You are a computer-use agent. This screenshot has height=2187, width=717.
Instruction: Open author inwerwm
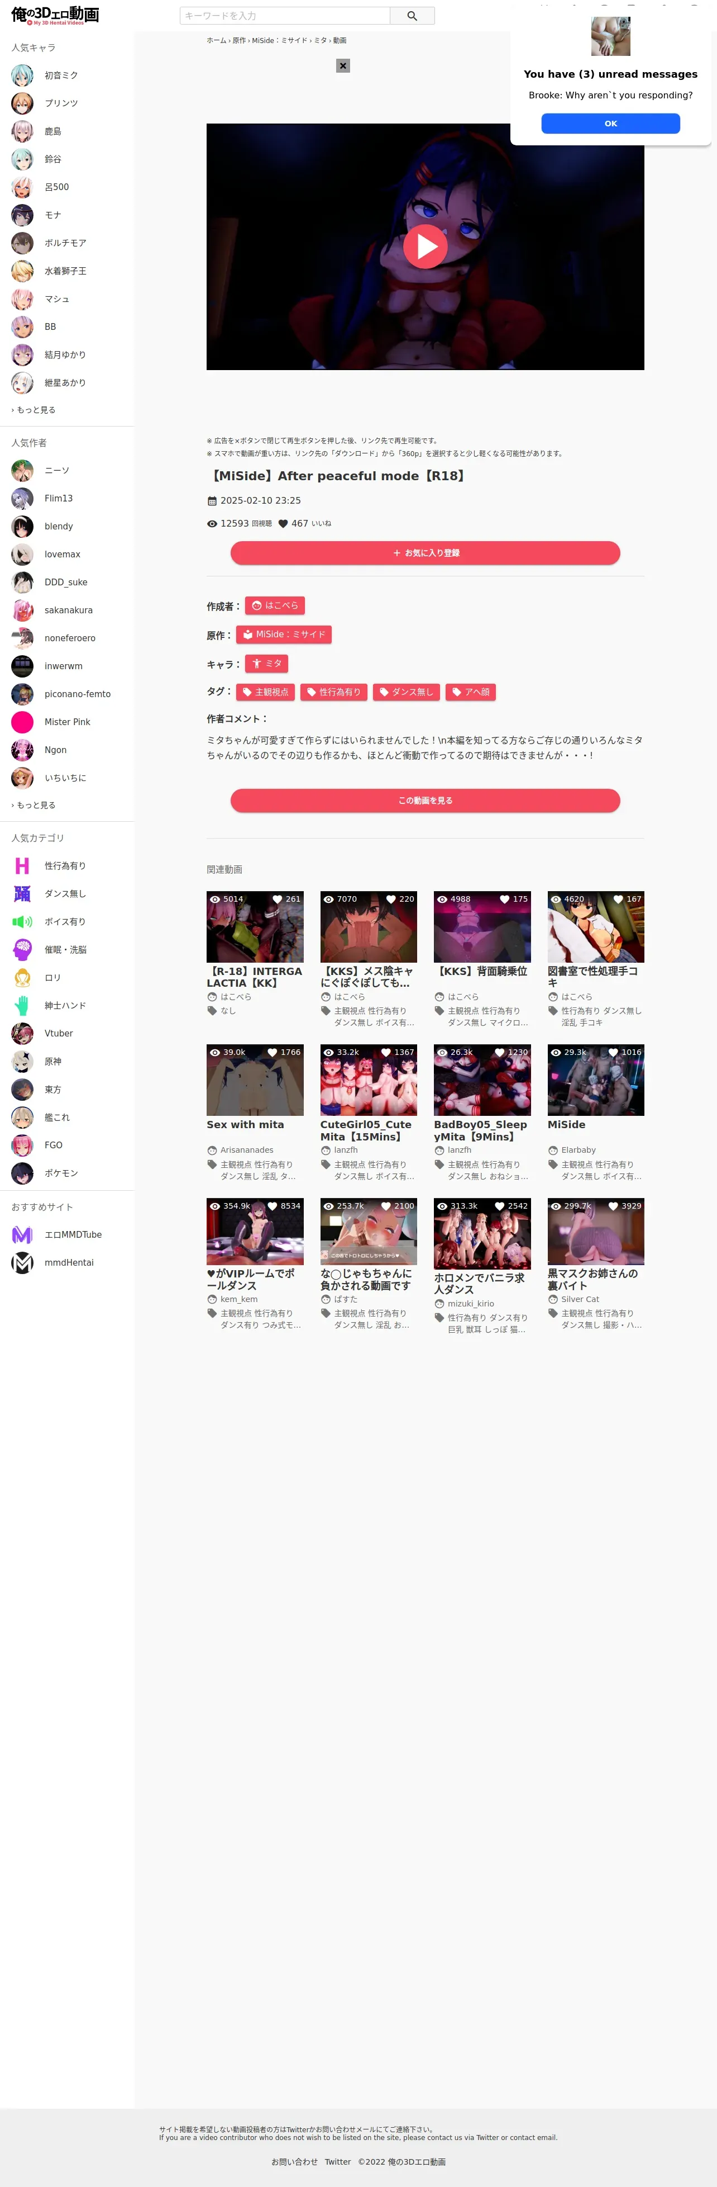64,666
